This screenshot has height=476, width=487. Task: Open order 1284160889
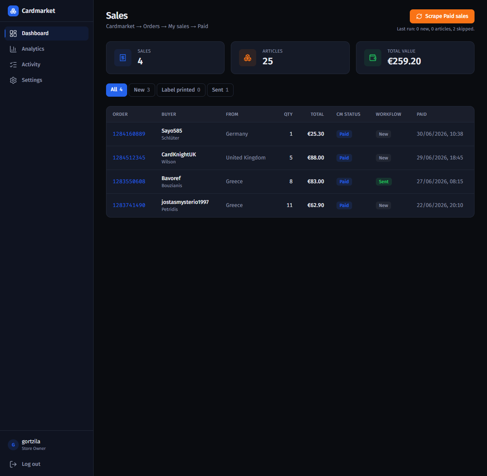129,134
